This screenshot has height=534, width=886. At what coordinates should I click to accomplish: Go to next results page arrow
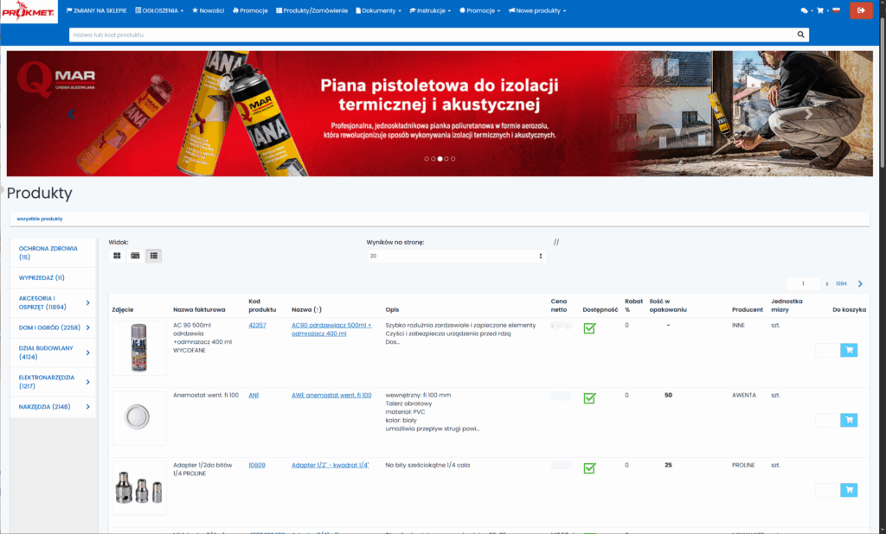tap(860, 283)
